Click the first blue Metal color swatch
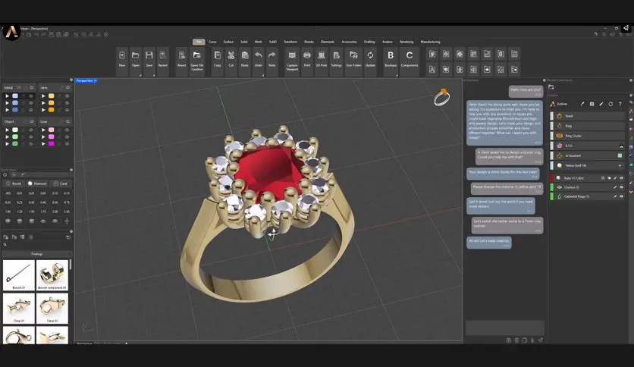Screen dimensions: 634x367 15,96
